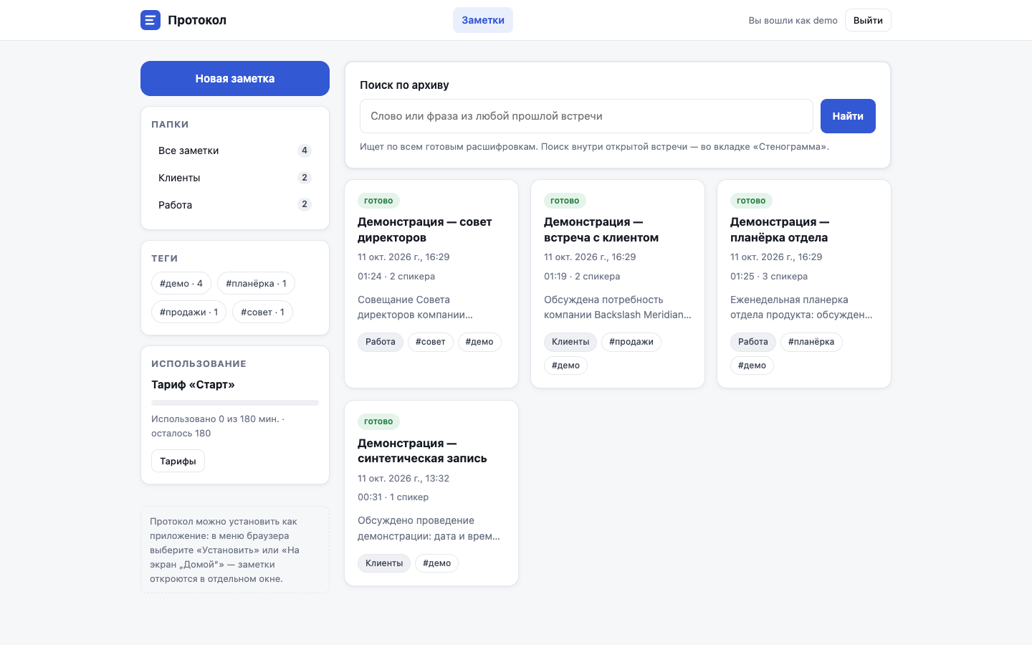Filter by the #продажи tag
Image resolution: width=1032 pixels, height=645 pixels.
pos(189,312)
